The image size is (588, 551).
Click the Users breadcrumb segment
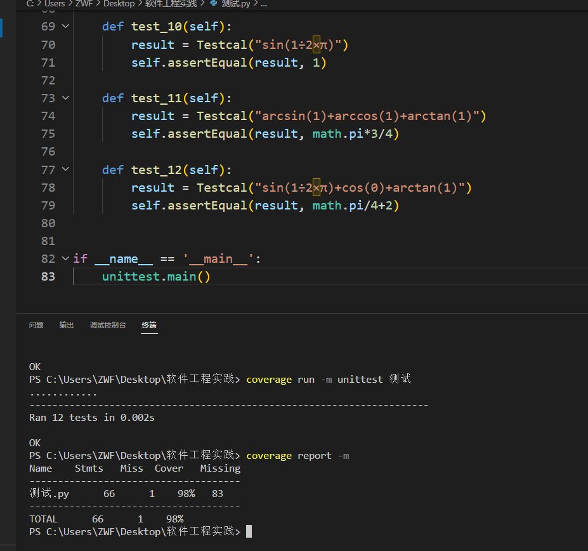pos(55,4)
